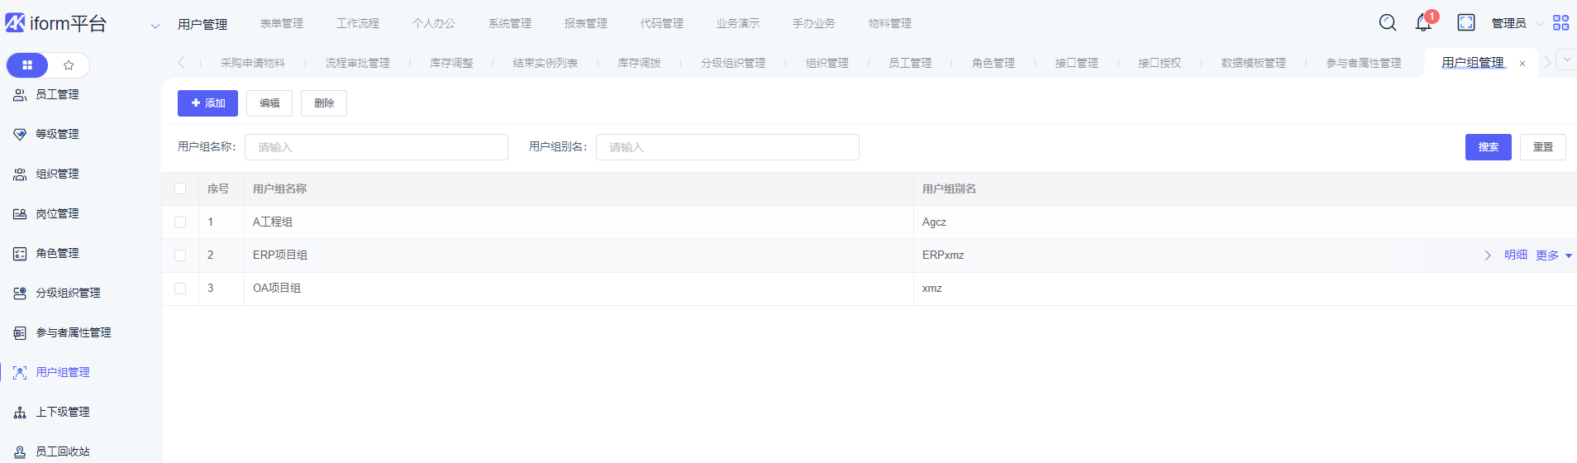Open the search magnifier icon in header
The height and width of the screenshot is (463, 1577).
1388,23
